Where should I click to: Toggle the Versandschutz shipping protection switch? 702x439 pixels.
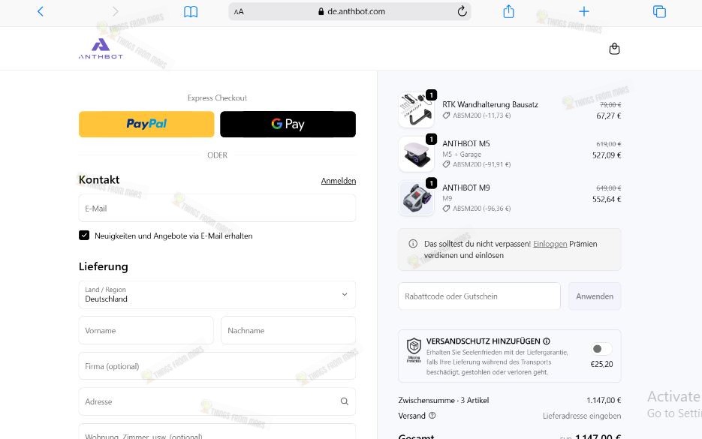(601, 349)
